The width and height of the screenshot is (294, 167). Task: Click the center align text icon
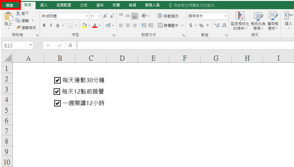coord(128,25)
